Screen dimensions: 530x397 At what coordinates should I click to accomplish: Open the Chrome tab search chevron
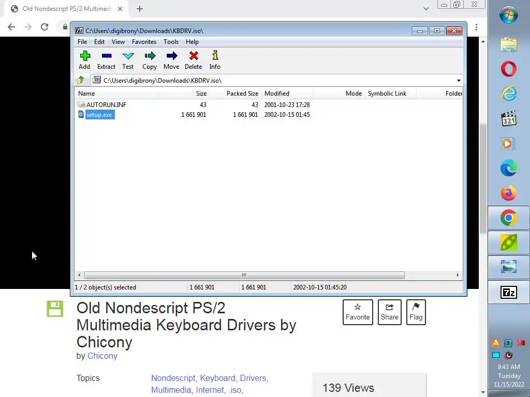tap(426, 9)
